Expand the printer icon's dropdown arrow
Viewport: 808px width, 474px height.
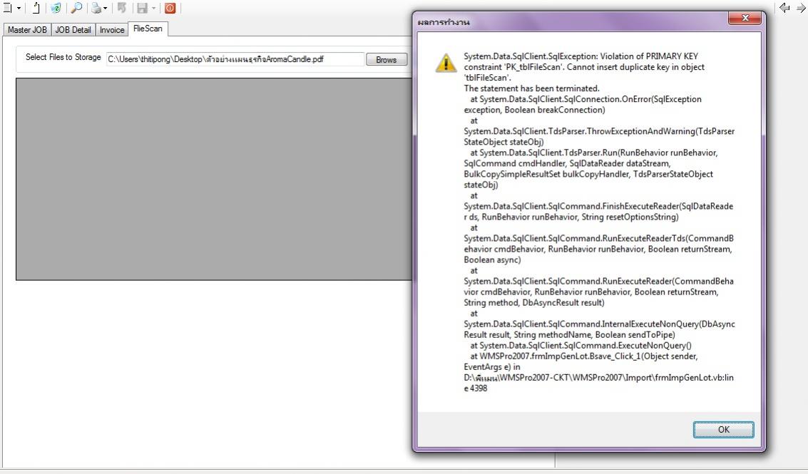(x=106, y=9)
